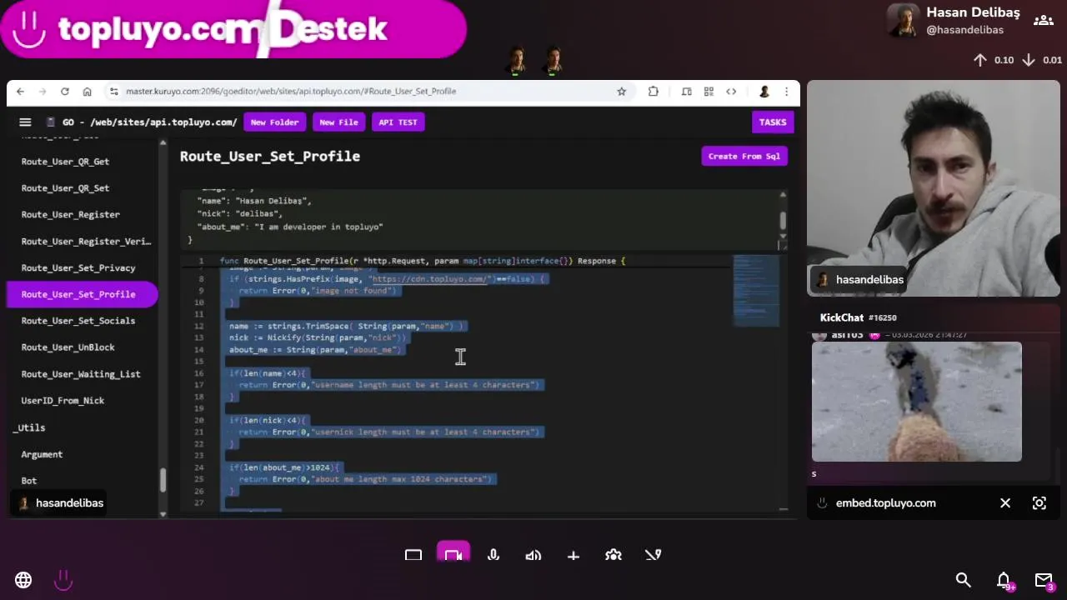Image resolution: width=1067 pixels, height=600 pixels.
Task: Open the browser profile avatar
Action: [x=764, y=92]
